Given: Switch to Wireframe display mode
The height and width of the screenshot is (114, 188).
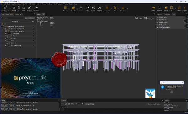Looking at the screenshot, I should tap(159, 9).
